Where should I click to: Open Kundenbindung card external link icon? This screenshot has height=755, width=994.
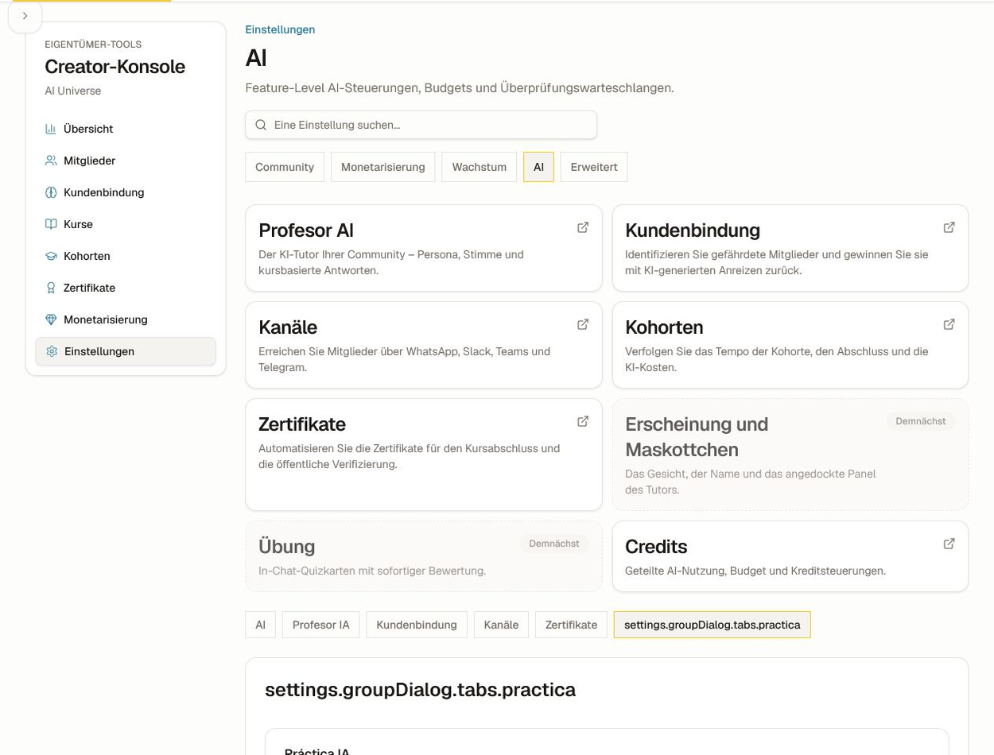tap(949, 227)
